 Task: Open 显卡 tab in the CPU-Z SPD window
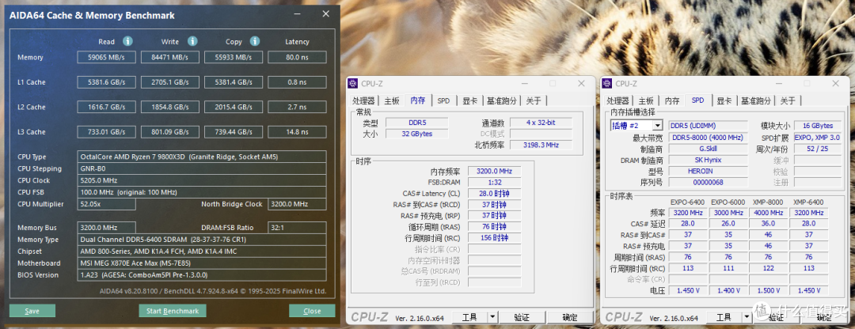724,100
